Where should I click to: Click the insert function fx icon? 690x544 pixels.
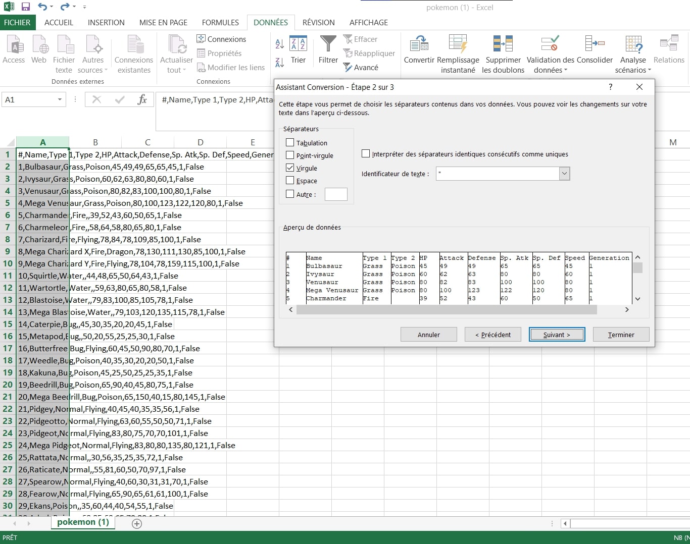142,99
